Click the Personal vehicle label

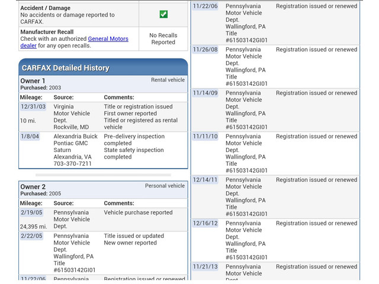click(x=165, y=186)
